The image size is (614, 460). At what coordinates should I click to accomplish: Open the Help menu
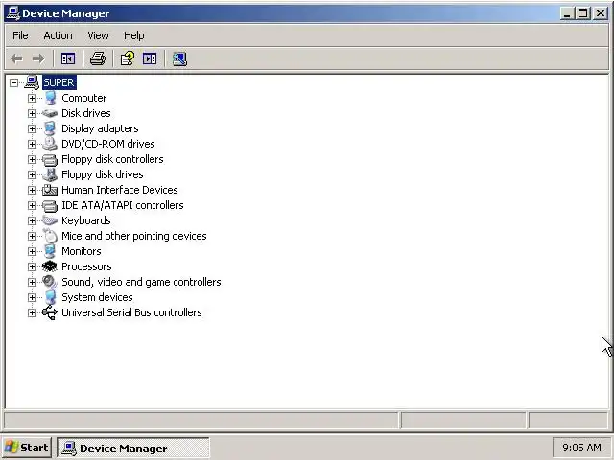(134, 35)
